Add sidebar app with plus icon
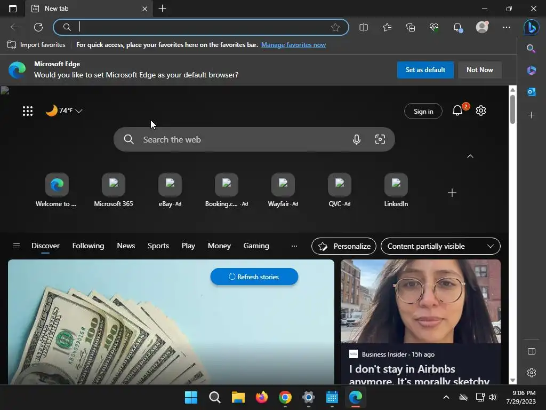546x410 pixels. pyautogui.click(x=532, y=115)
